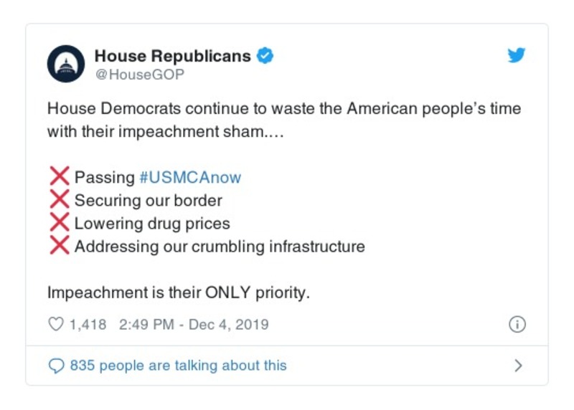Click the House Republicans Capitol dome avatar
Image resolution: width=574 pixels, height=410 pixels.
[66, 64]
